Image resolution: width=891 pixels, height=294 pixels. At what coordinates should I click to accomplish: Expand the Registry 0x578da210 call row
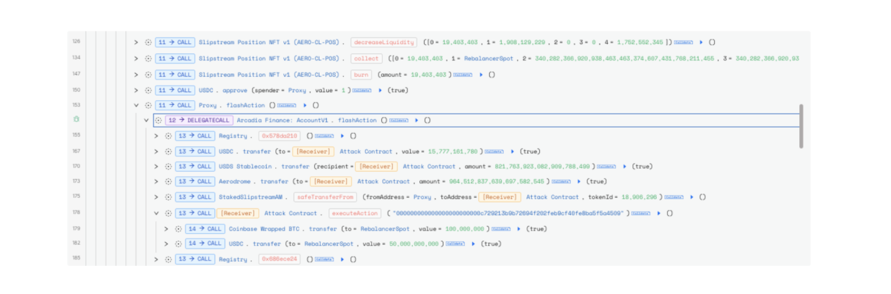click(157, 136)
